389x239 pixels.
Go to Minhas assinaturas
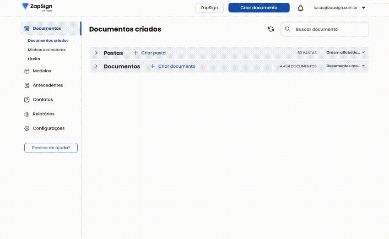(x=47, y=49)
